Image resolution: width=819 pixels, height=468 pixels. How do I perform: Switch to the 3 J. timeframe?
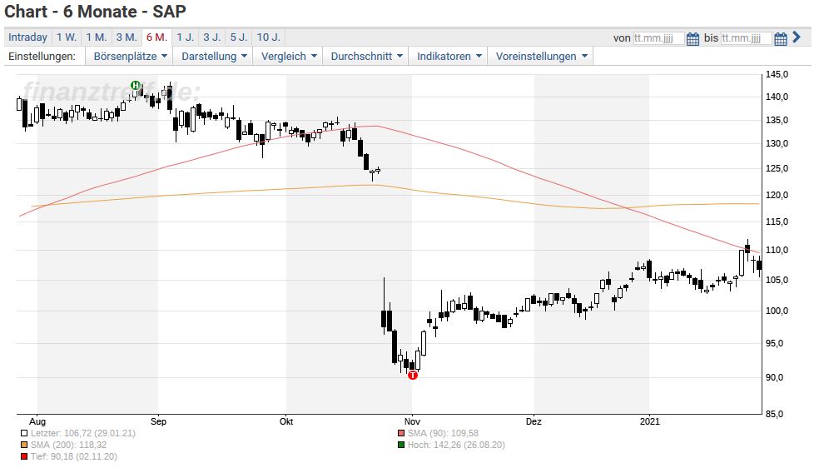(x=212, y=37)
